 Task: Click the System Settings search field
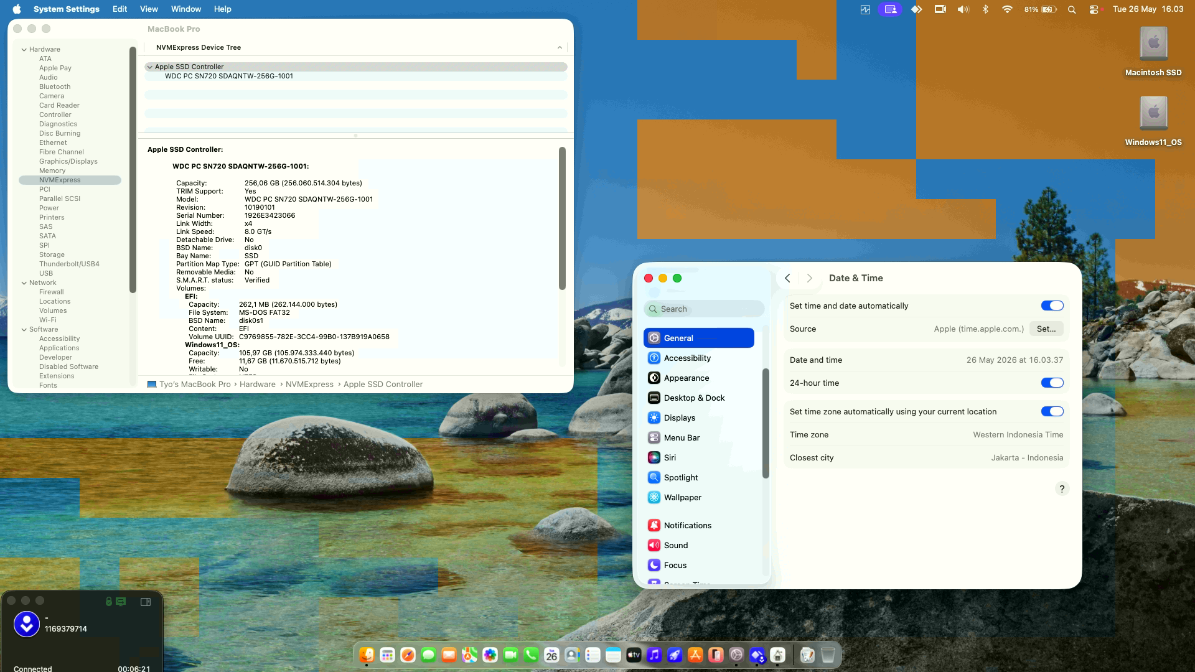pyautogui.click(x=704, y=309)
